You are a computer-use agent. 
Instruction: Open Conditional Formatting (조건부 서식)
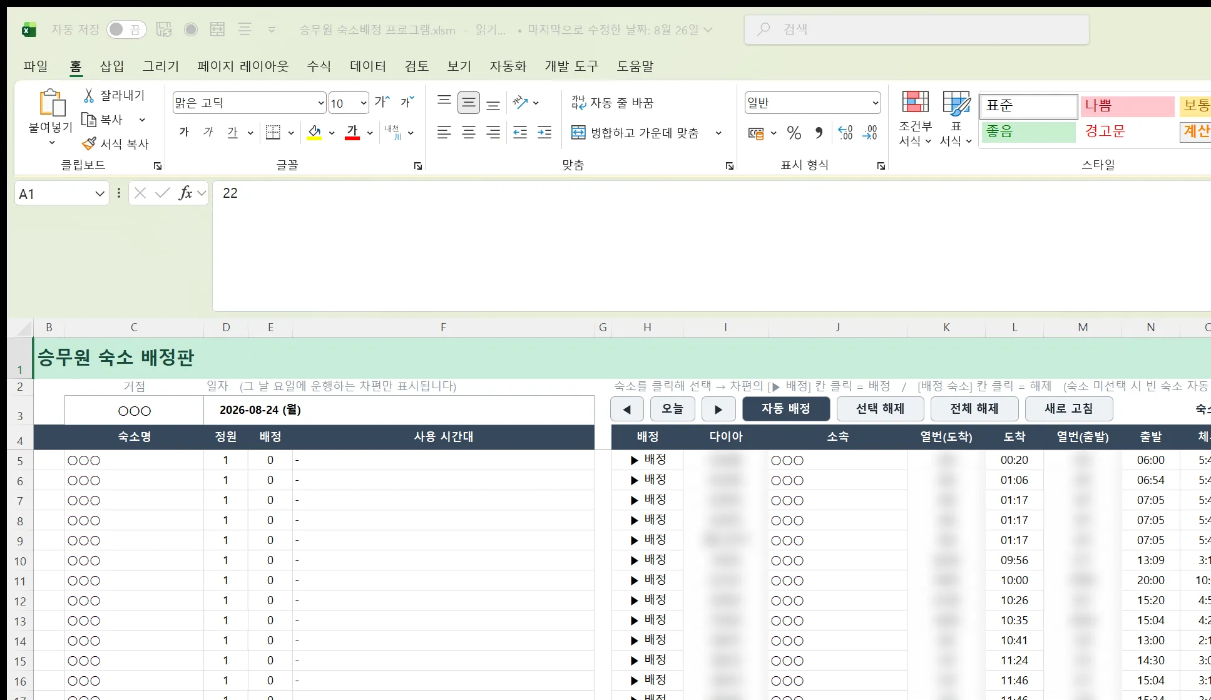[x=915, y=118]
